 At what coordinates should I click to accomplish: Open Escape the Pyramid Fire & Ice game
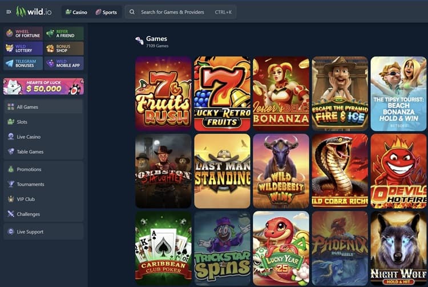[x=340, y=93]
